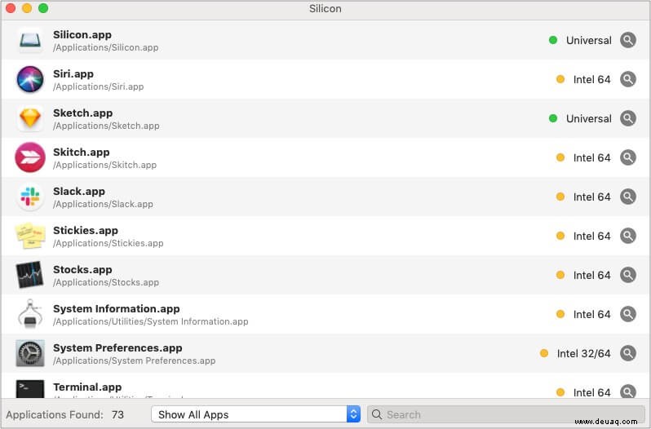Click the yellow status dot for Skitch.app
Image resolution: width=651 pixels, height=429 pixels.
click(560, 157)
